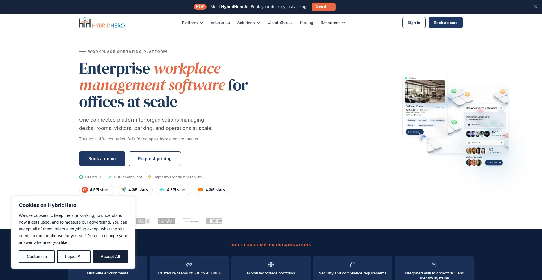Open the Pricing page
This screenshot has width=542, height=280.
click(307, 23)
